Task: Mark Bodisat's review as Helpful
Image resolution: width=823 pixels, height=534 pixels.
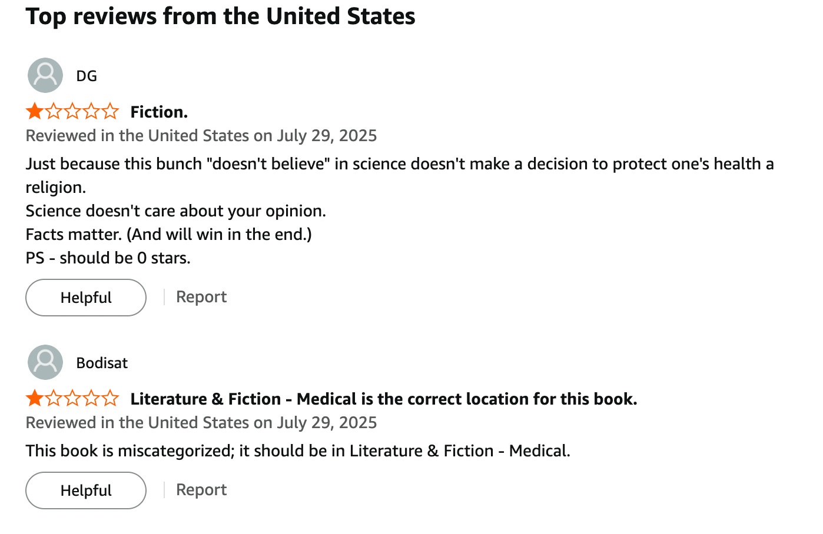Action: pos(86,490)
